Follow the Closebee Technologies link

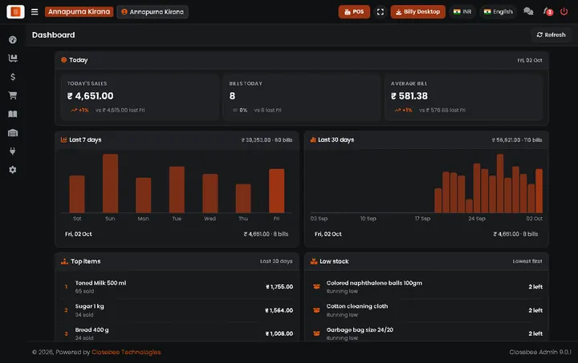(127, 353)
